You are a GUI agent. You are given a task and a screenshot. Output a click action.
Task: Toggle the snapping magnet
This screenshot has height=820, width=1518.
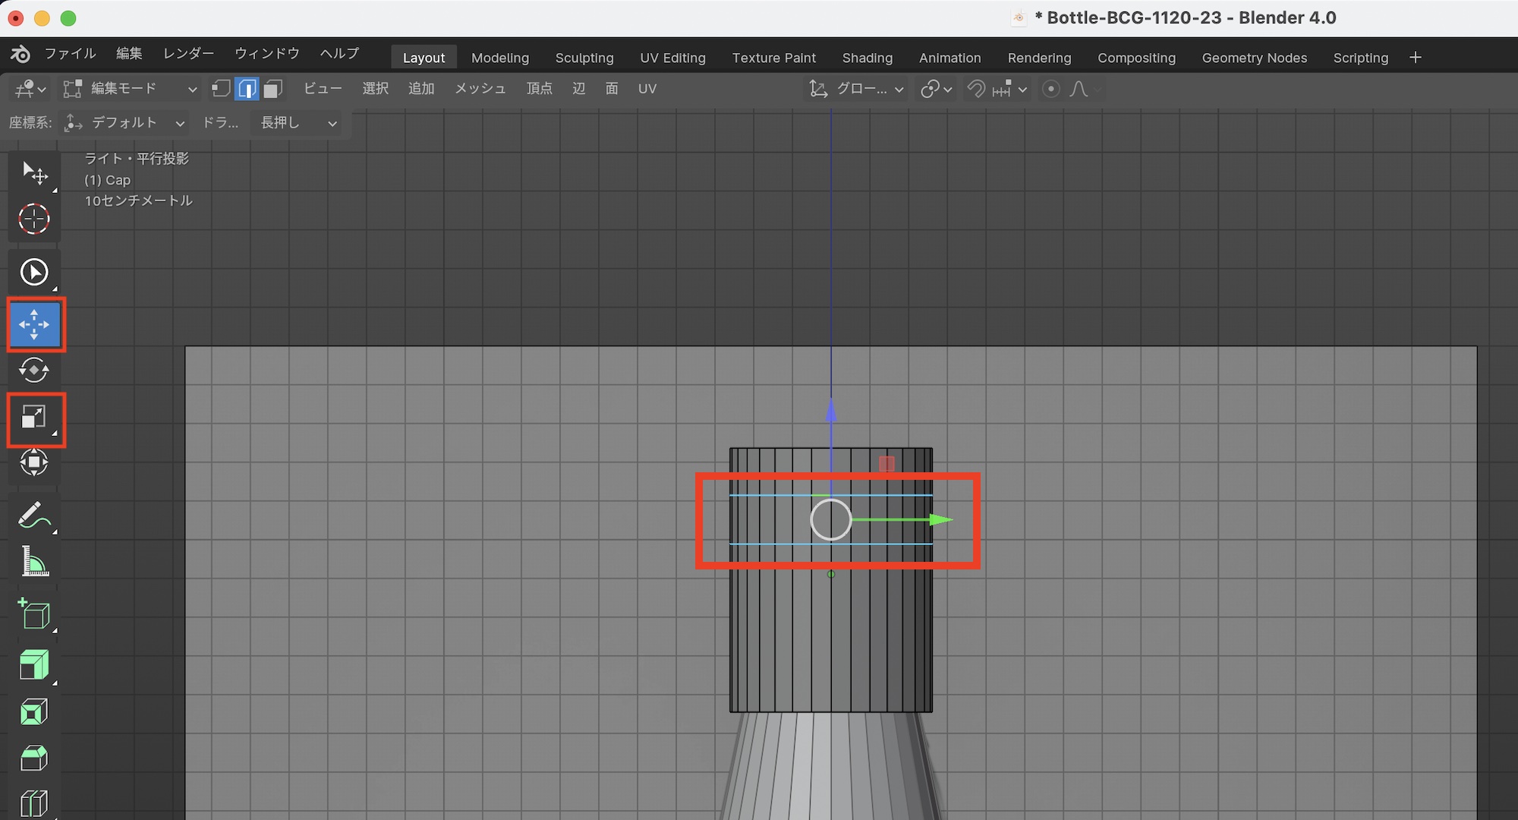pos(976,89)
